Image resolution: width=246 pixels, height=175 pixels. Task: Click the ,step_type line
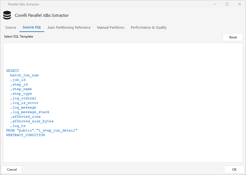point(21,94)
